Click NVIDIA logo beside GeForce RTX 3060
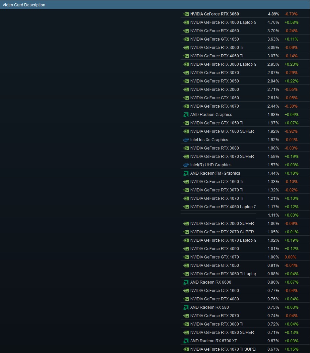This screenshot has width=310, height=353. (186, 14)
